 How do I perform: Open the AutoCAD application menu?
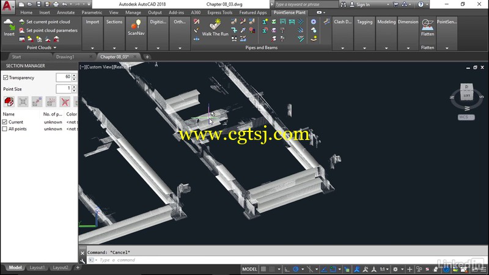point(7,6)
